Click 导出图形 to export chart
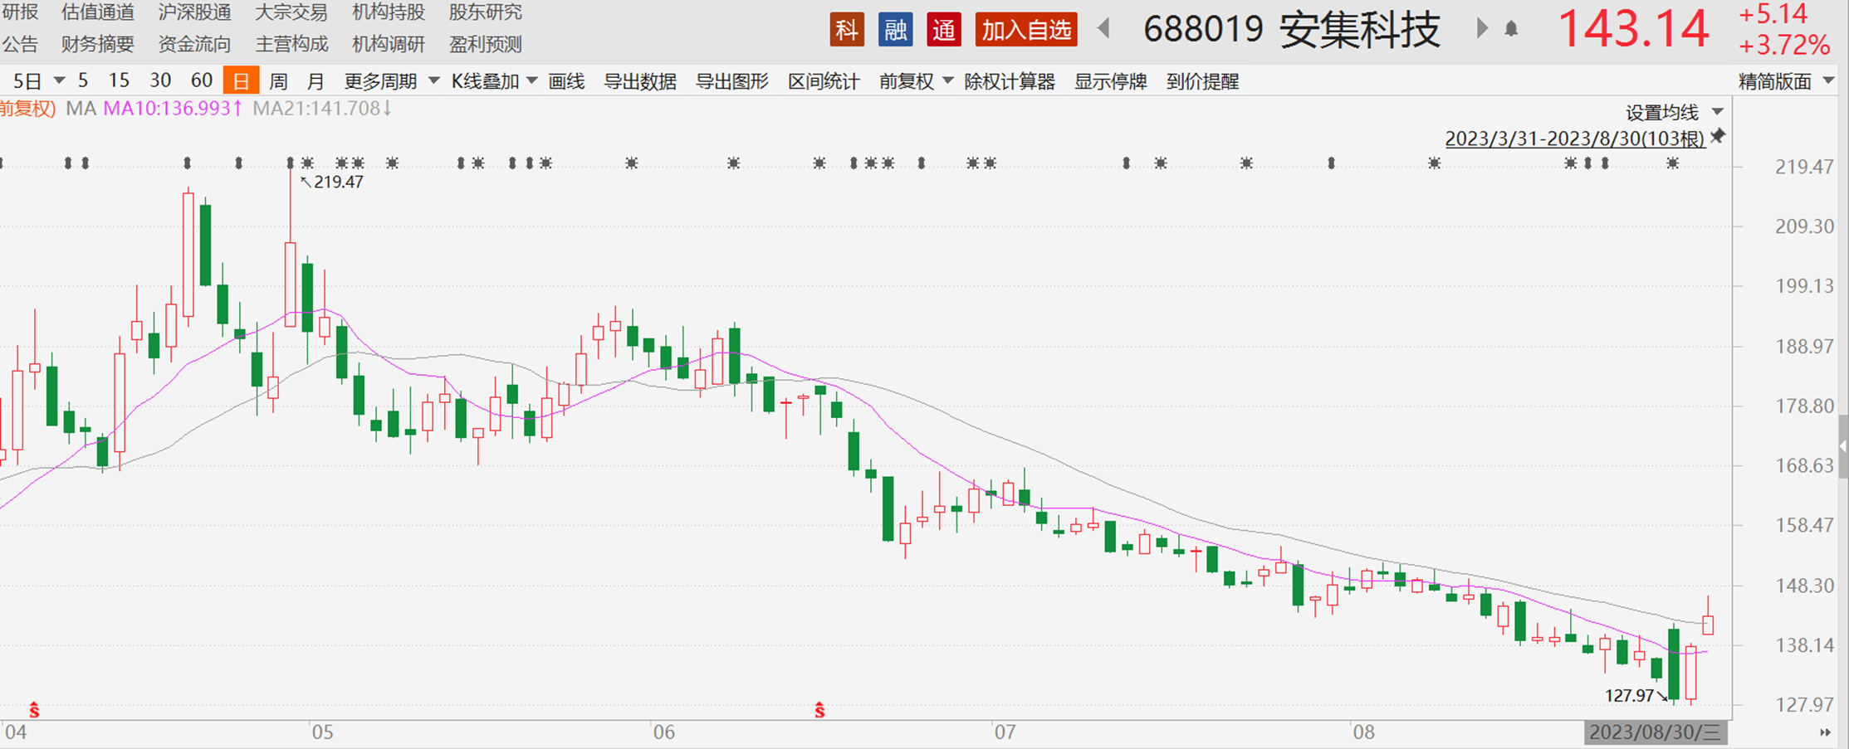1849x749 pixels. pos(731,81)
